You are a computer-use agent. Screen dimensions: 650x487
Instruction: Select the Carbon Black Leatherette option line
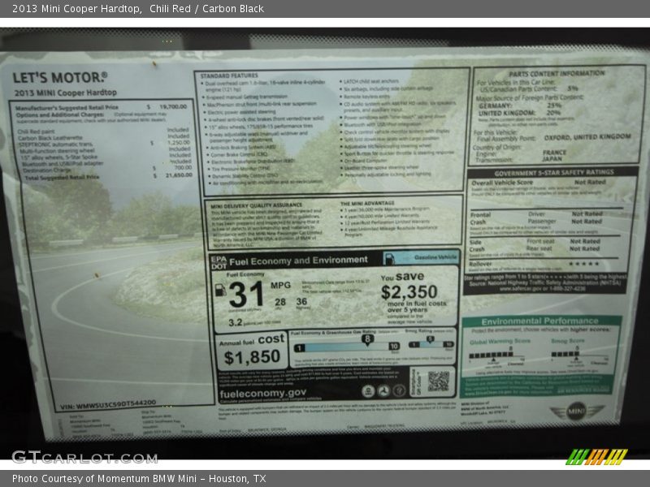tap(50, 138)
